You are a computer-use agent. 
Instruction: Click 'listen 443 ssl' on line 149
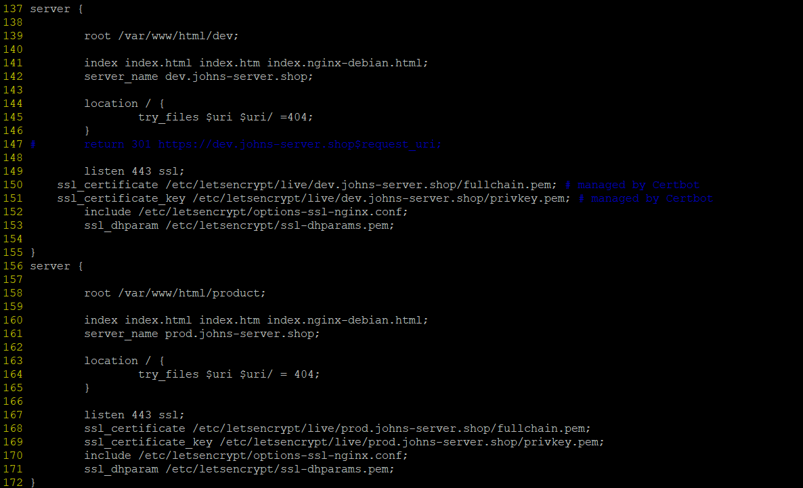point(134,171)
